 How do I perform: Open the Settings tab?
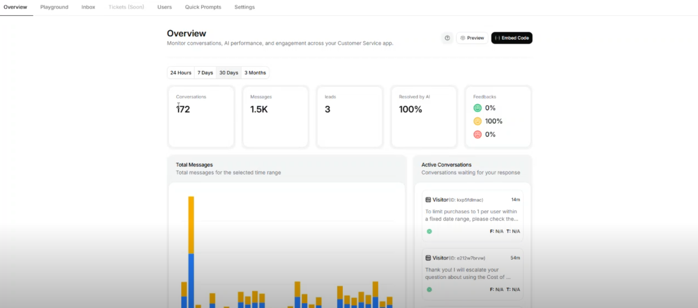(x=244, y=7)
